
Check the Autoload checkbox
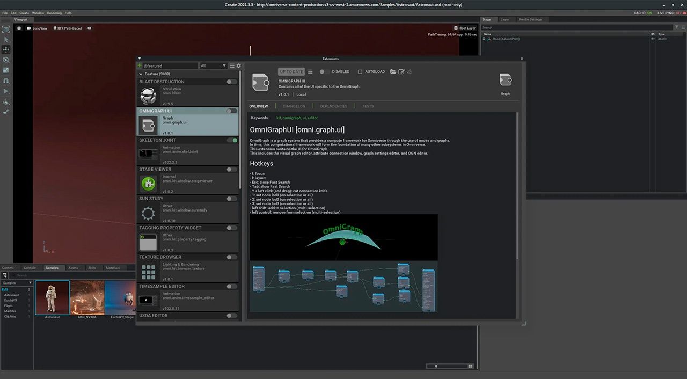(360, 71)
